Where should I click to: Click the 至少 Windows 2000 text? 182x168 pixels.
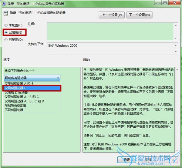(x=62, y=45)
